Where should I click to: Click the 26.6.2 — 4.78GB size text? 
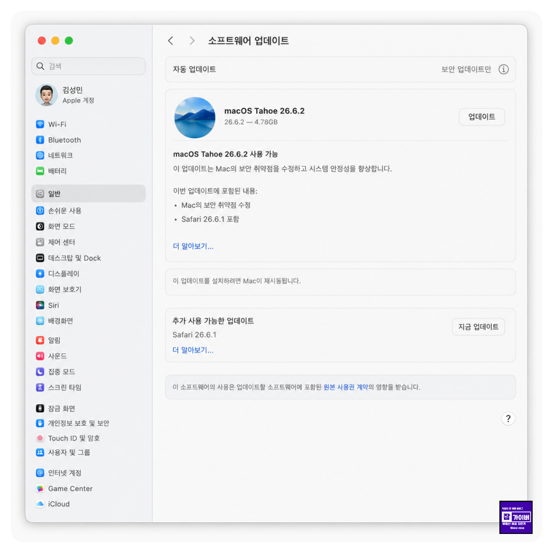251,122
